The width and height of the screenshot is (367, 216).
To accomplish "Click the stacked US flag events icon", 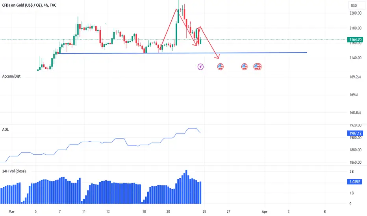I will click(x=258, y=67).
